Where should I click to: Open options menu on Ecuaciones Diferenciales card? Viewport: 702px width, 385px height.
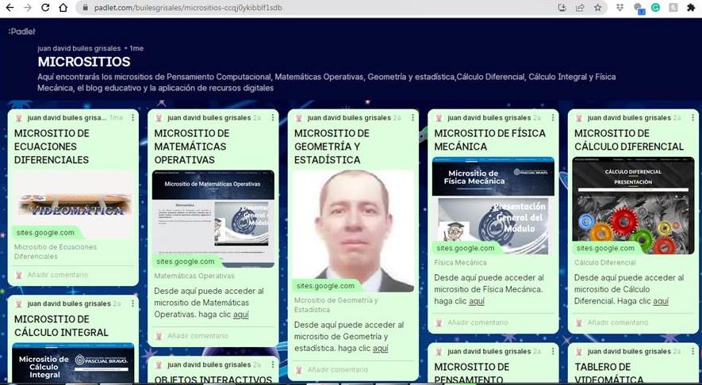132,117
